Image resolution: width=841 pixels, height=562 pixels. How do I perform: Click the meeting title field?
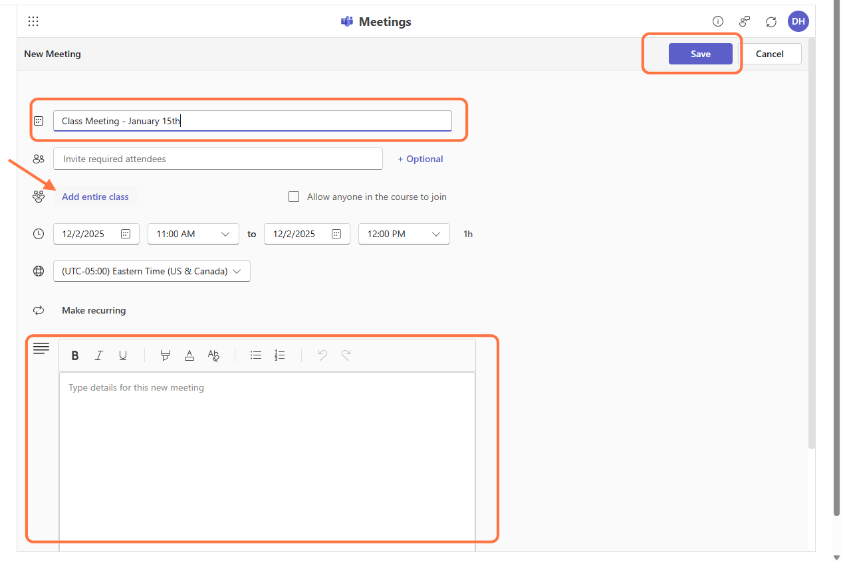coord(253,121)
